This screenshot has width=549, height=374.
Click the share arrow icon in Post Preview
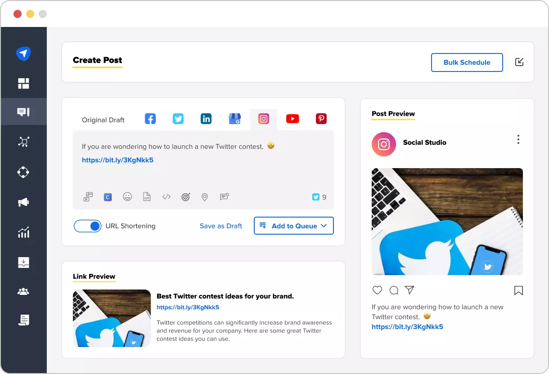click(409, 290)
